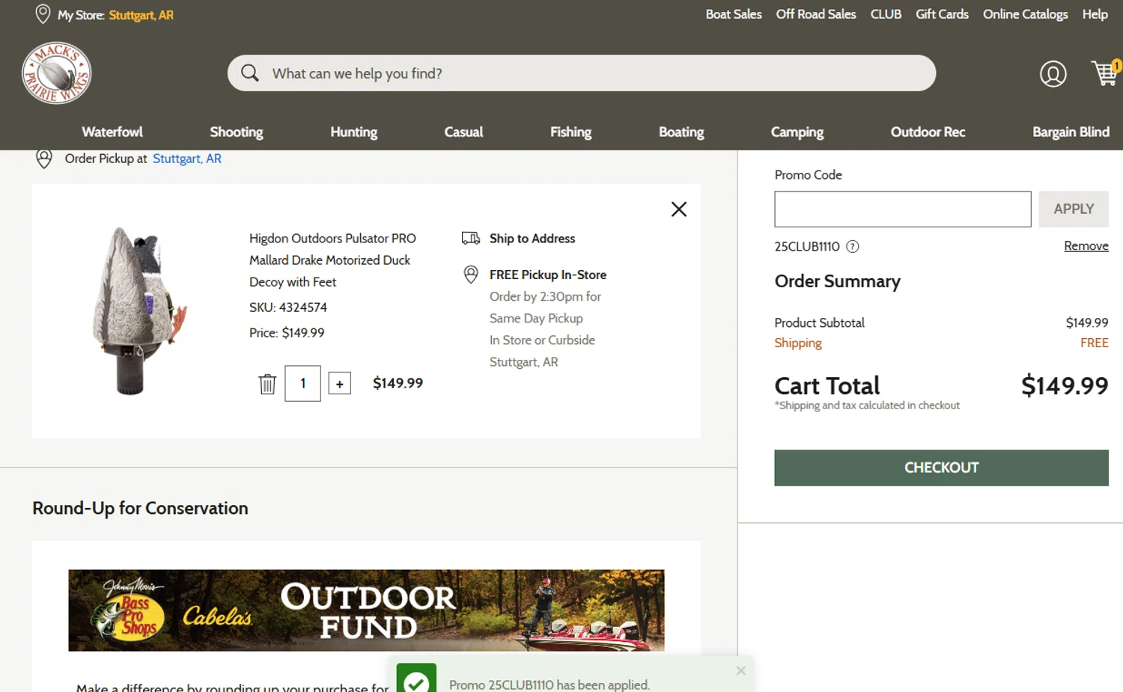Click the green checkmark notification icon

click(416, 679)
